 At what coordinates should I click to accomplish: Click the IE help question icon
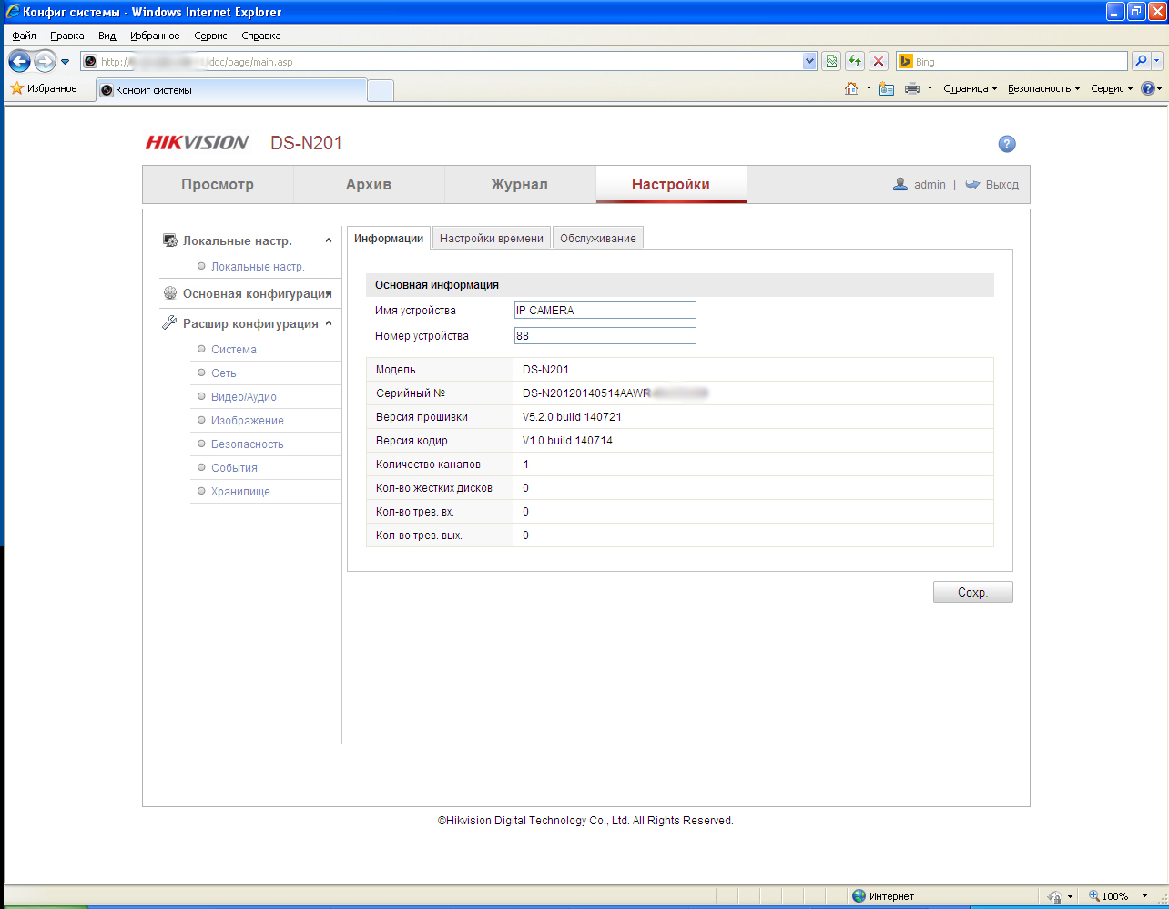(x=1147, y=88)
